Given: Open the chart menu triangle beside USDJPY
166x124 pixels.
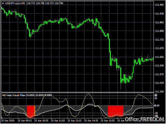Looking at the screenshot, I should [x=3, y=3].
